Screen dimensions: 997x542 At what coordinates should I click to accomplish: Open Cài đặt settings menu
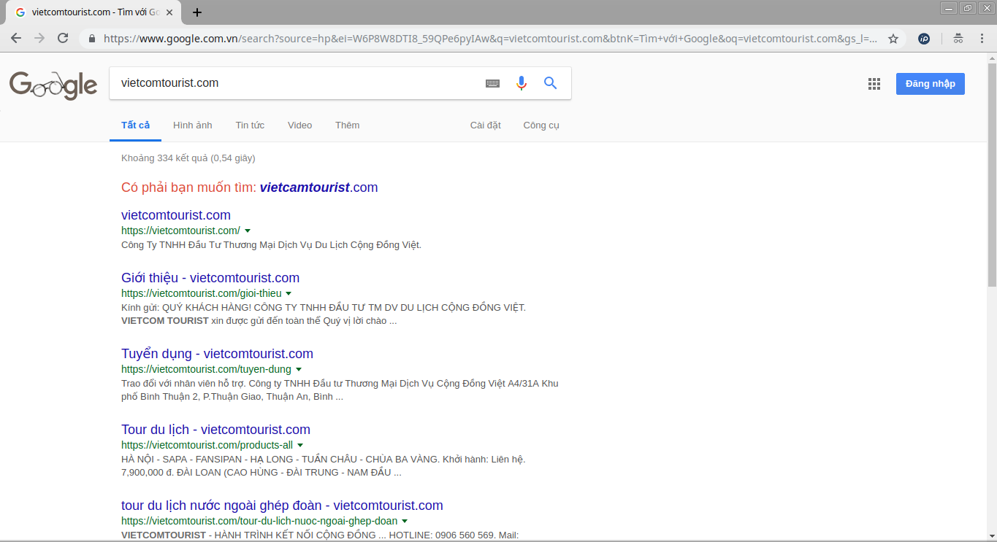486,125
